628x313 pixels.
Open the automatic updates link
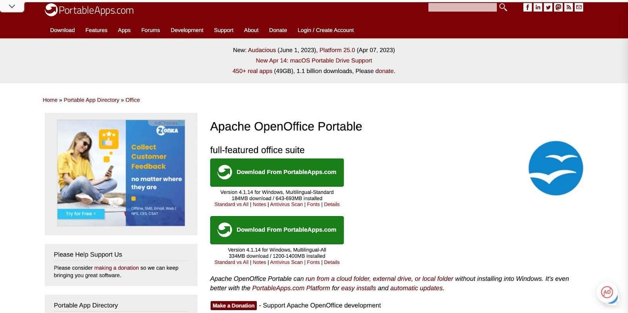click(416, 288)
